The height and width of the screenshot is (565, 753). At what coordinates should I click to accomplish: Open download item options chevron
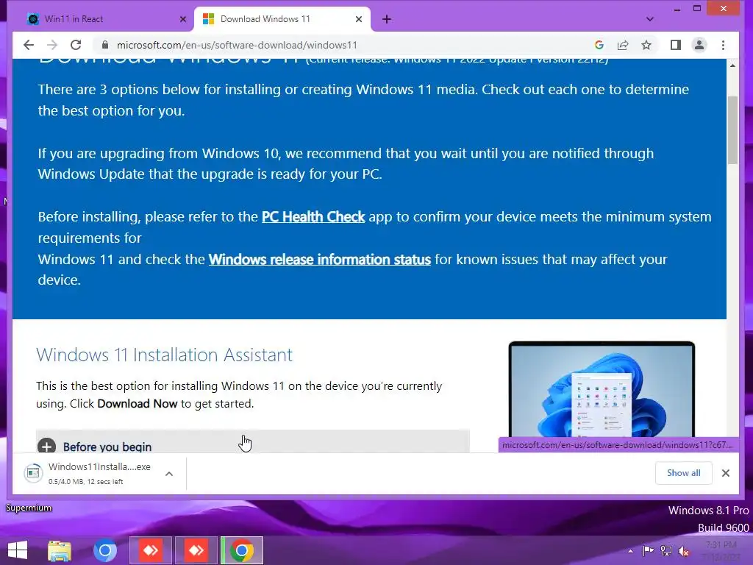point(169,474)
